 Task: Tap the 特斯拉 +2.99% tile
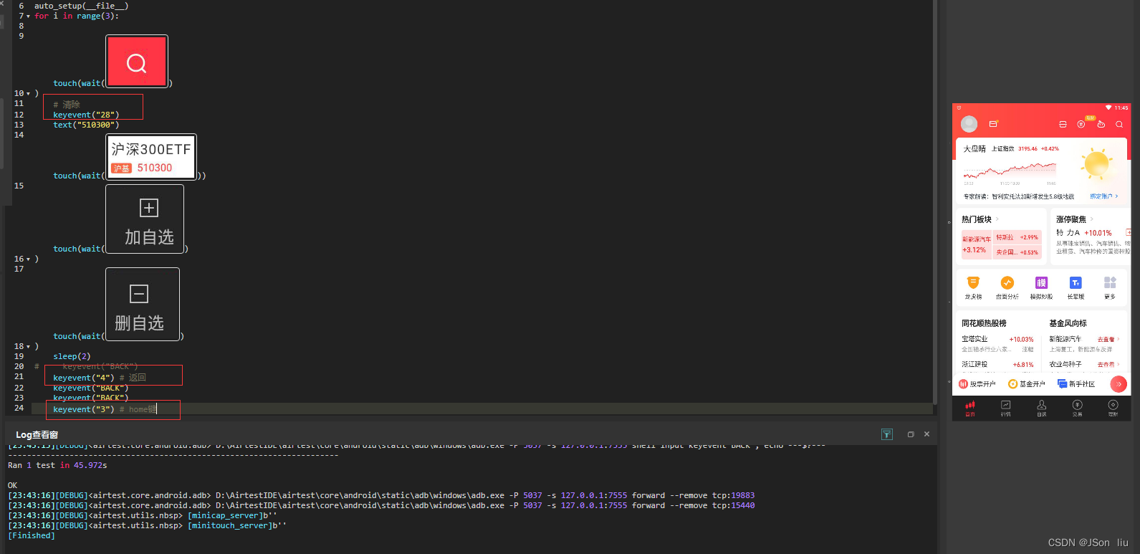point(1017,237)
